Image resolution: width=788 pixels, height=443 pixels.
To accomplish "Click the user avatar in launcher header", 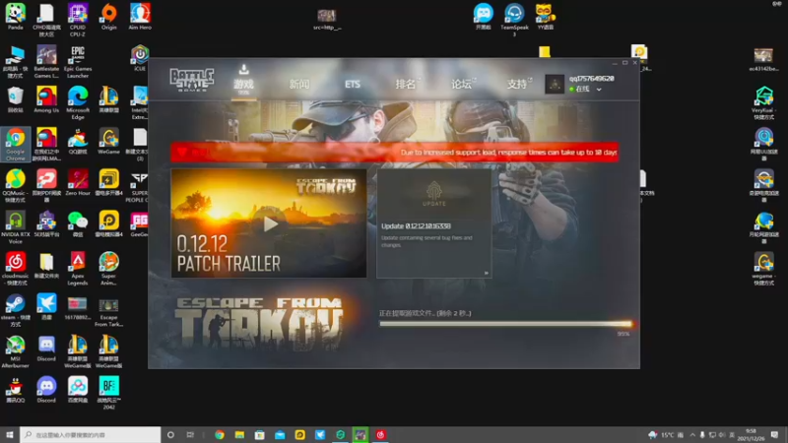I will click(555, 84).
